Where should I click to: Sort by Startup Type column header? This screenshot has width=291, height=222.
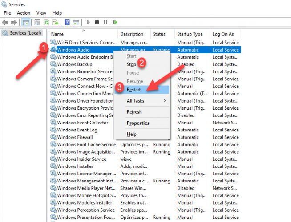pos(190,34)
